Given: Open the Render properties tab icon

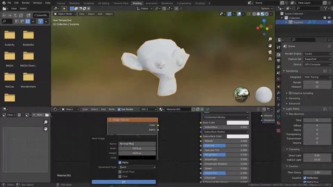Looking at the screenshot, I should pyautogui.click(x=278, y=55).
